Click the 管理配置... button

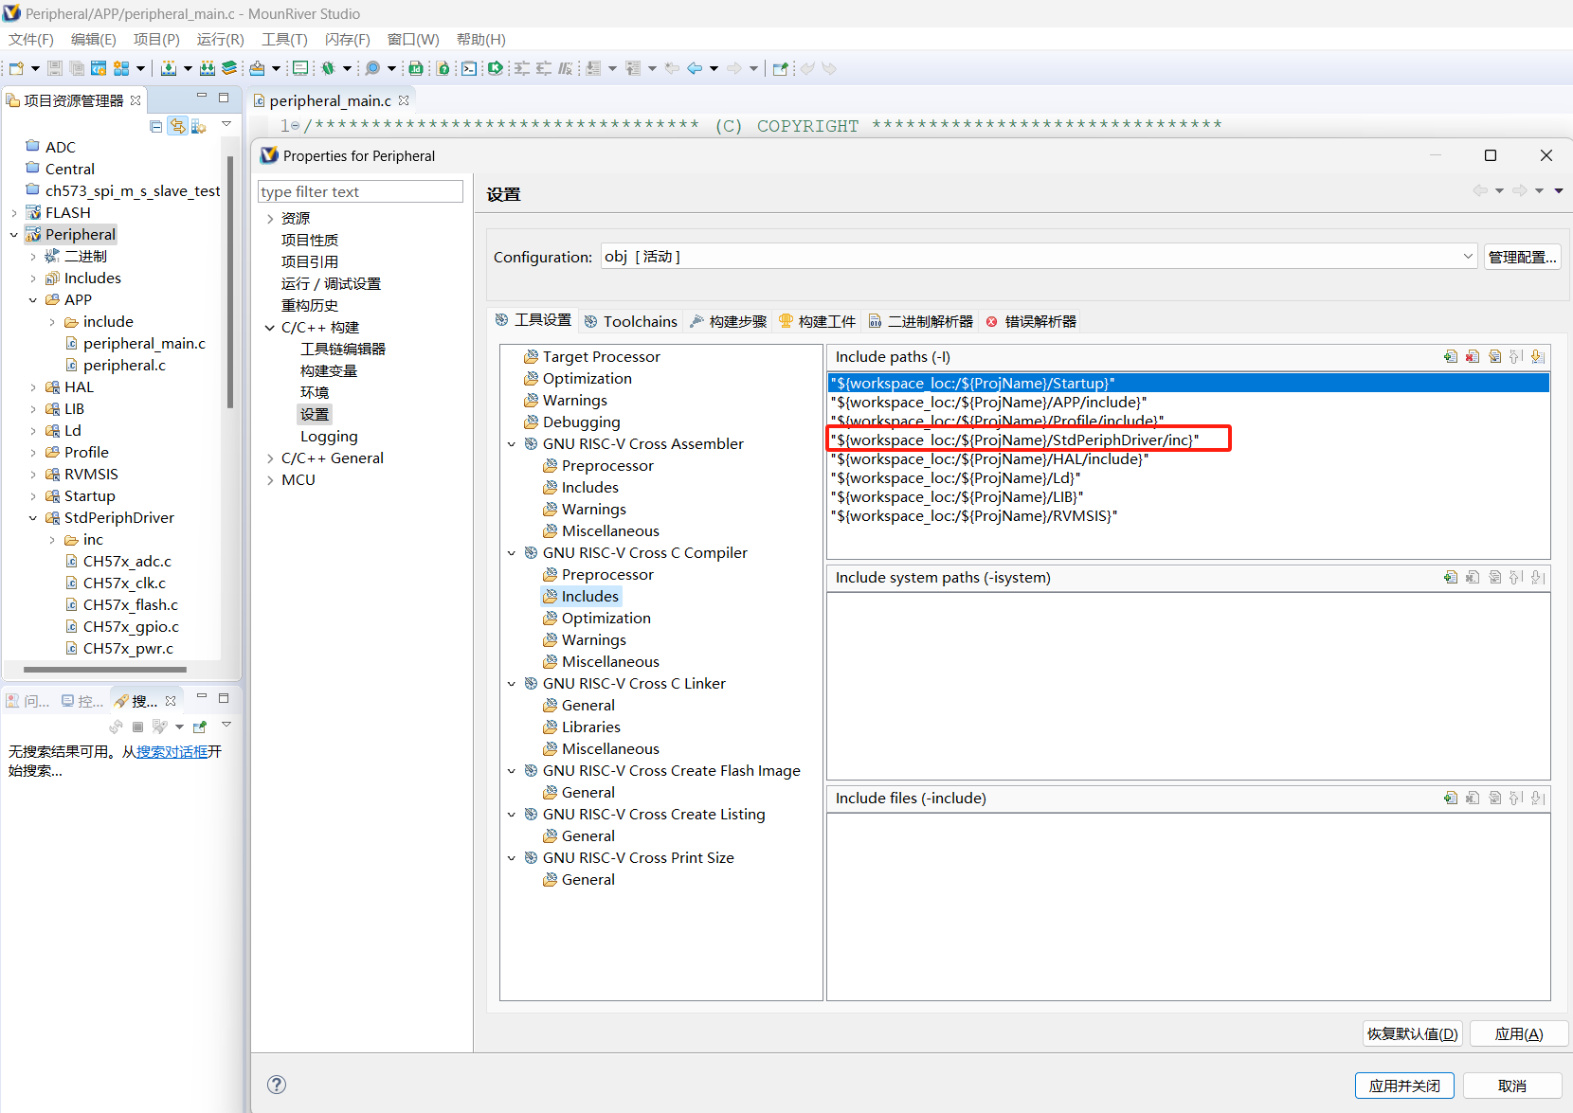(x=1523, y=257)
